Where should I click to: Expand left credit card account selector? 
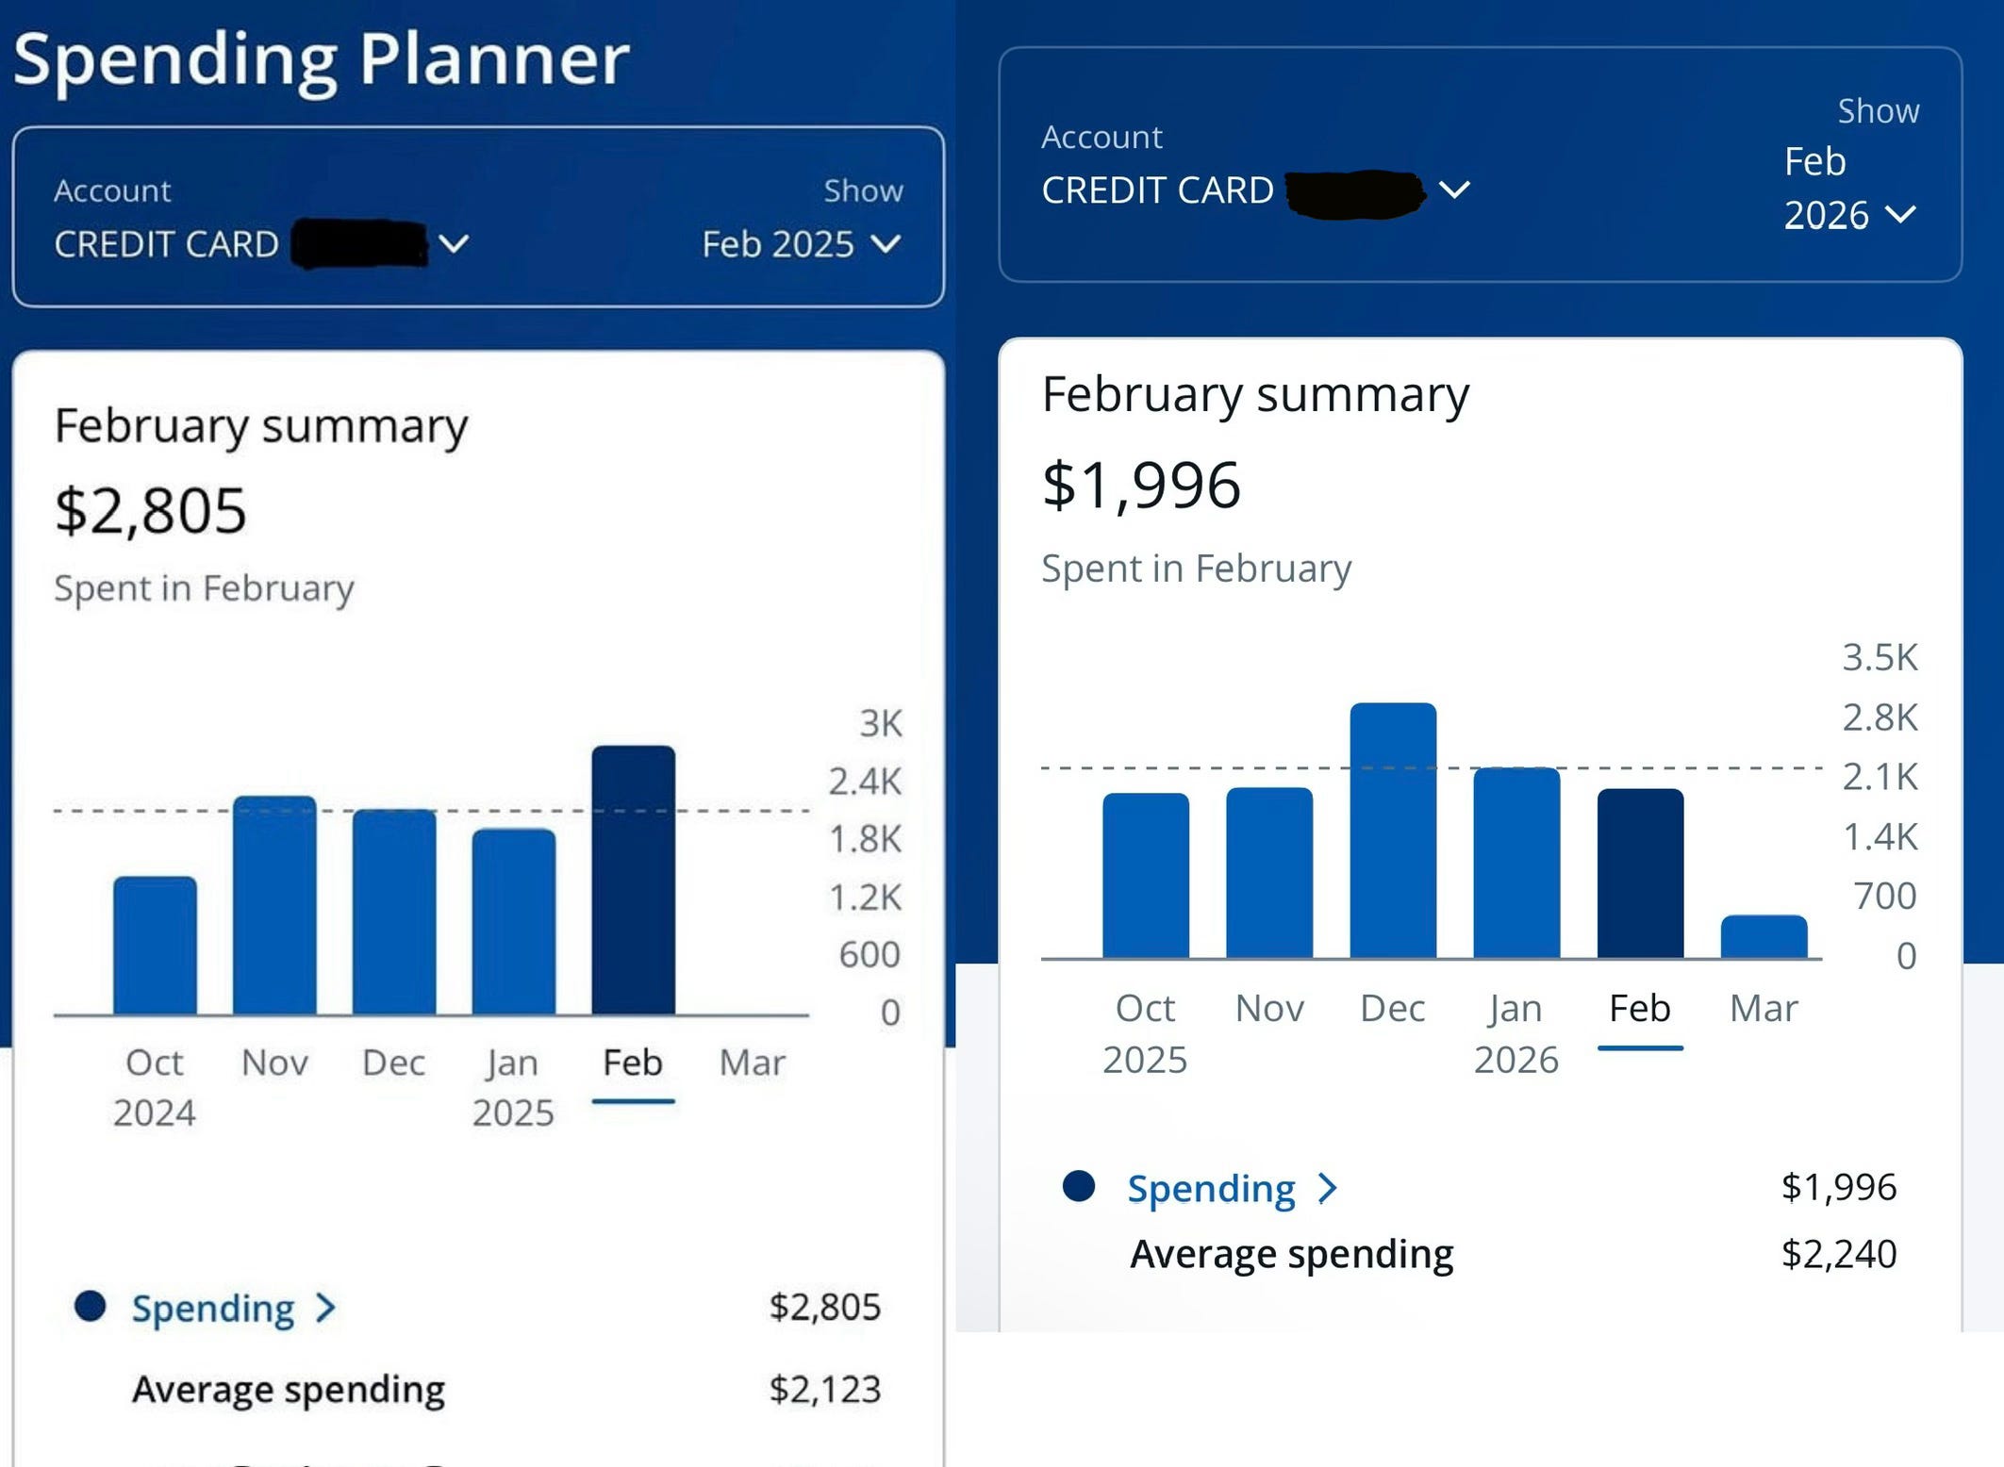(x=454, y=244)
